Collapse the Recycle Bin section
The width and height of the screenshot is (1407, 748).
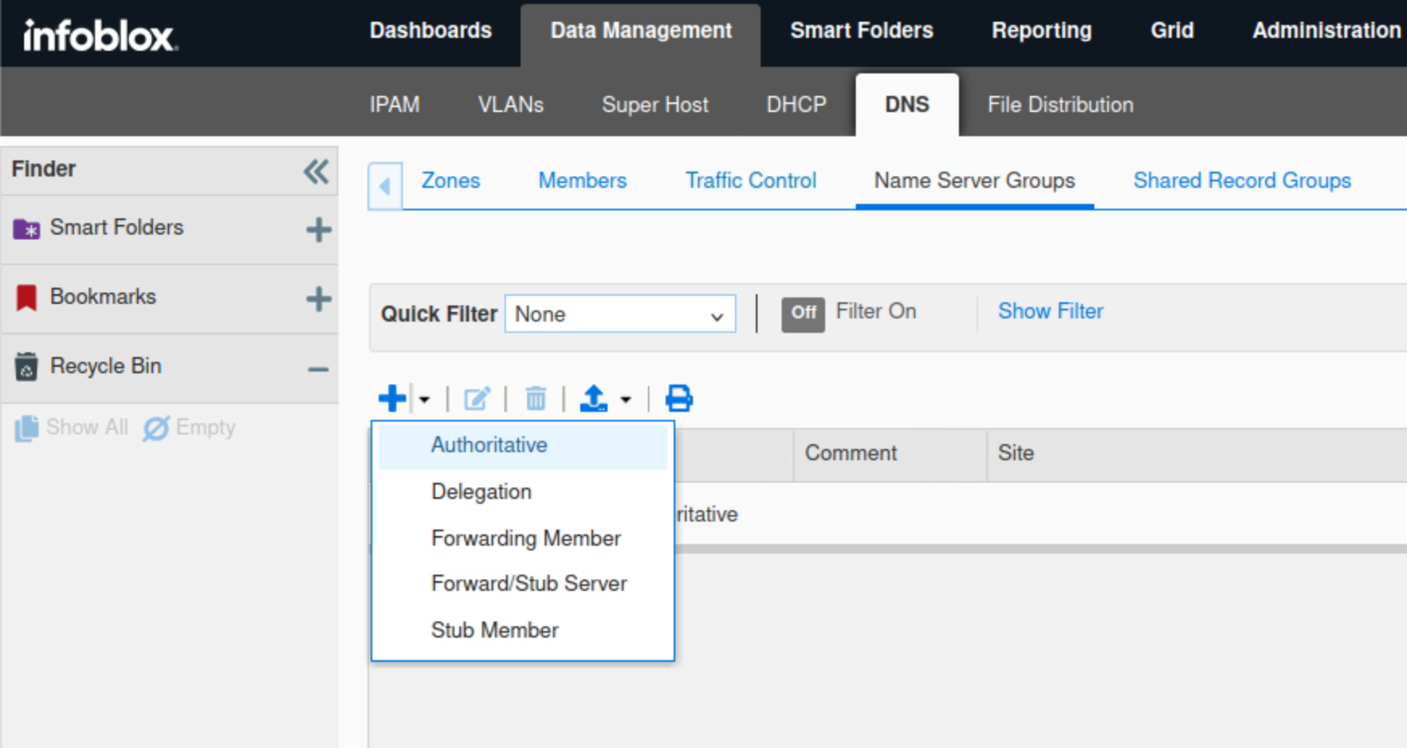click(x=318, y=369)
